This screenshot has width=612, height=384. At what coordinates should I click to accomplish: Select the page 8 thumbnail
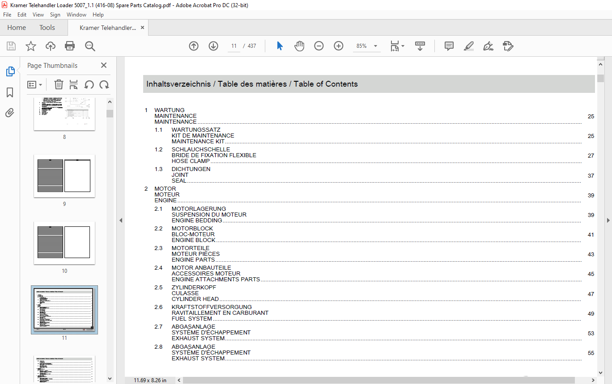pyautogui.click(x=64, y=114)
